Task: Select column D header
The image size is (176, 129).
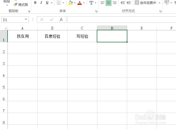Action: click(x=112, y=28)
